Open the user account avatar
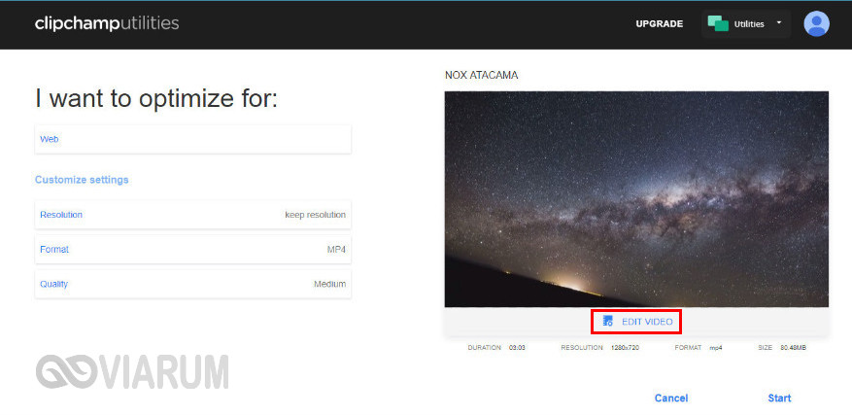 pyautogui.click(x=816, y=23)
